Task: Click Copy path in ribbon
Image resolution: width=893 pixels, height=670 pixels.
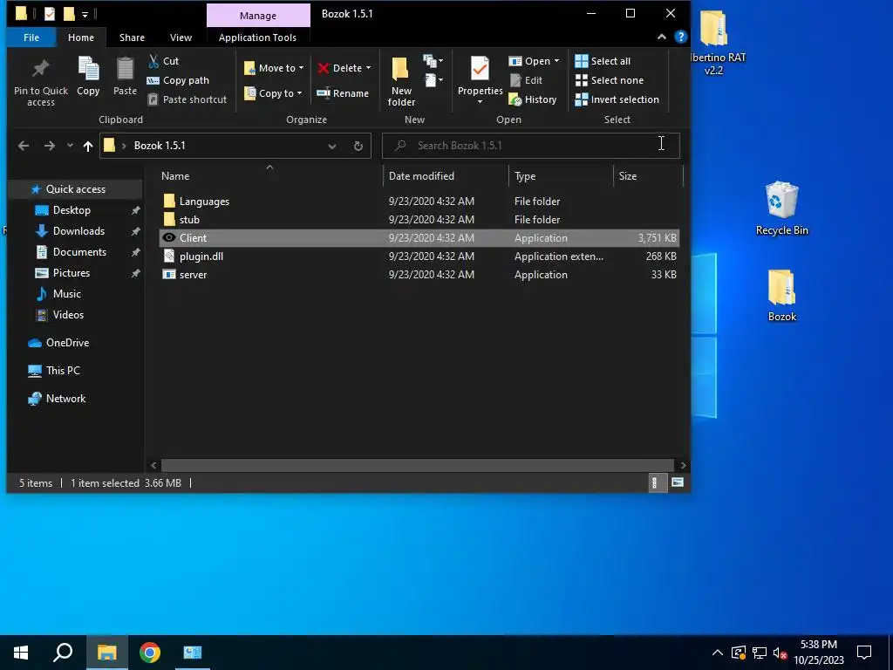Action: (178, 80)
